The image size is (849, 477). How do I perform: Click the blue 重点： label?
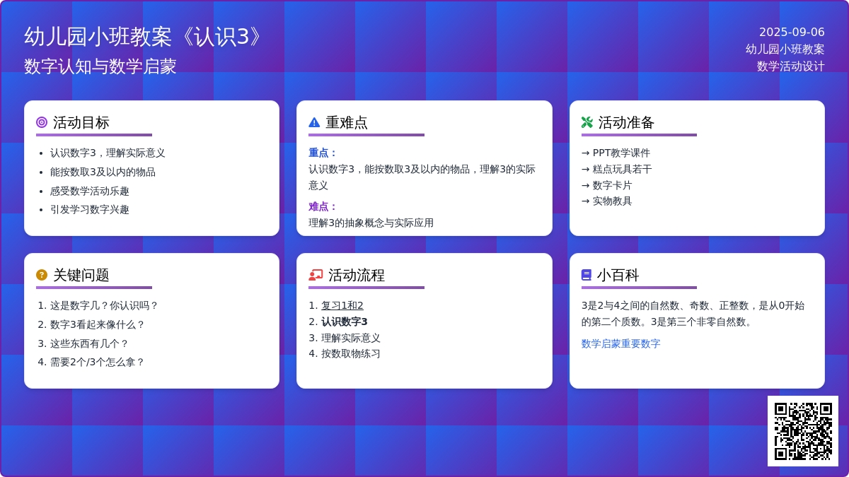323,153
